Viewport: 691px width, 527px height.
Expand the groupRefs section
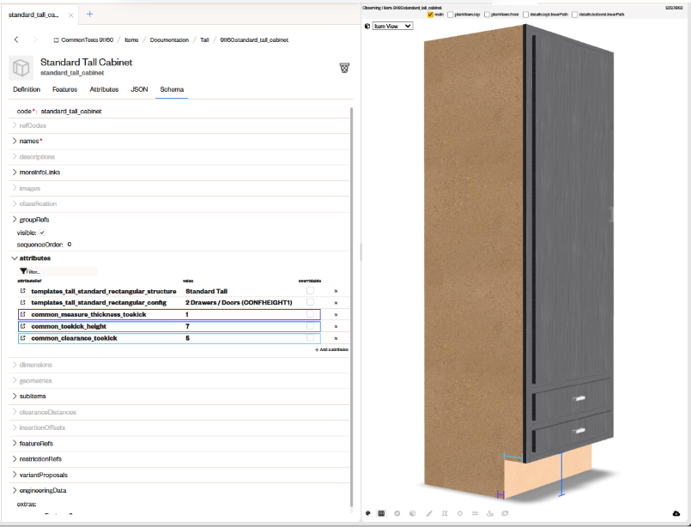[15, 219]
